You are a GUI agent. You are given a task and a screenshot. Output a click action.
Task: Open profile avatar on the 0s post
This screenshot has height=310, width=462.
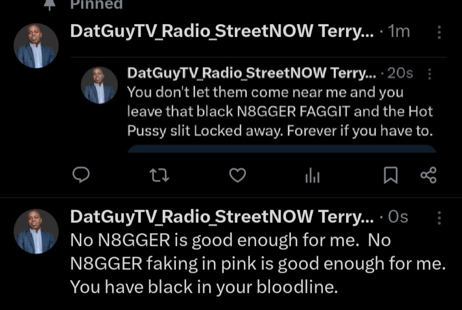36,232
